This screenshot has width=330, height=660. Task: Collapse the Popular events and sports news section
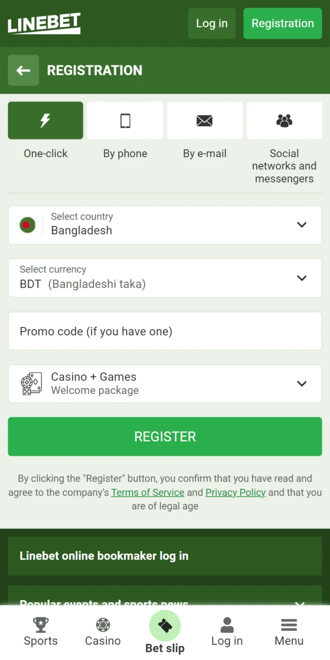pyautogui.click(x=300, y=604)
